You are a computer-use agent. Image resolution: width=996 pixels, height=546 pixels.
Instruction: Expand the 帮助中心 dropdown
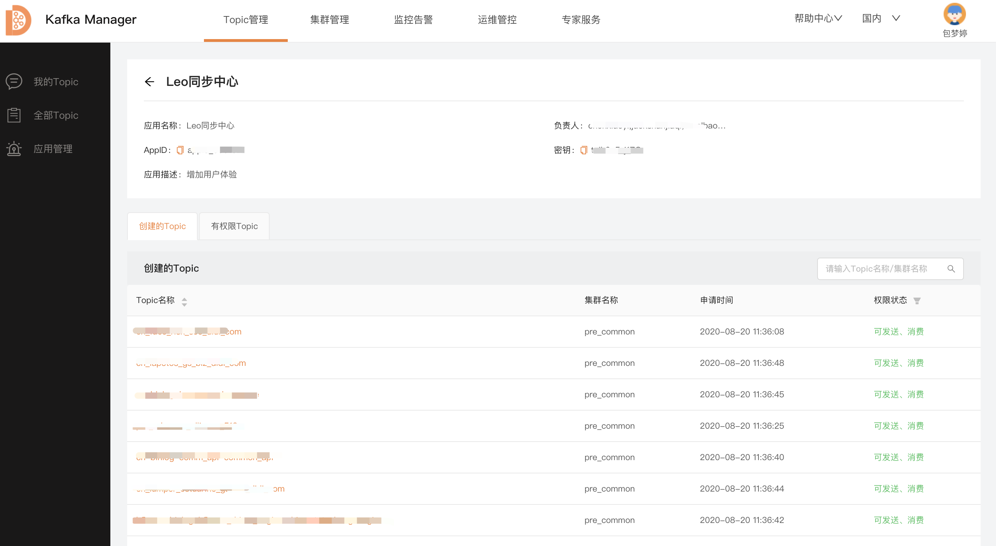818,18
